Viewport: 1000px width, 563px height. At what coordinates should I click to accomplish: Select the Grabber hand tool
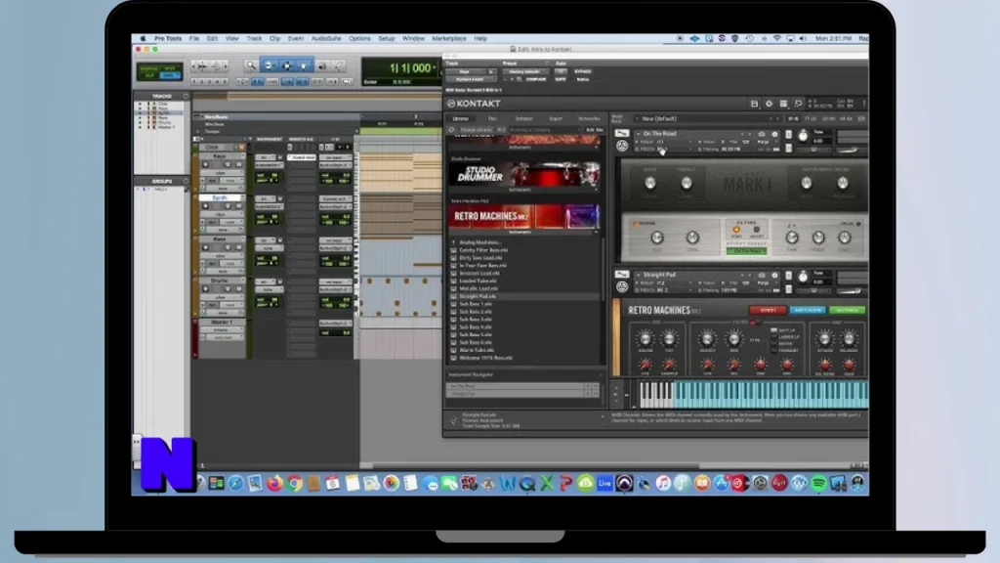coord(304,65)
